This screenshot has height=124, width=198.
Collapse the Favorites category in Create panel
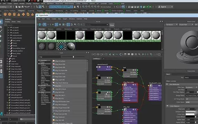point(39,60)
